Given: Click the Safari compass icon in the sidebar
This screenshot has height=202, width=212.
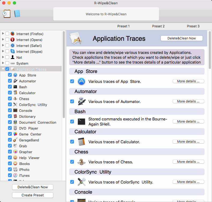Looking at the screenshot, I should (13, 45).
